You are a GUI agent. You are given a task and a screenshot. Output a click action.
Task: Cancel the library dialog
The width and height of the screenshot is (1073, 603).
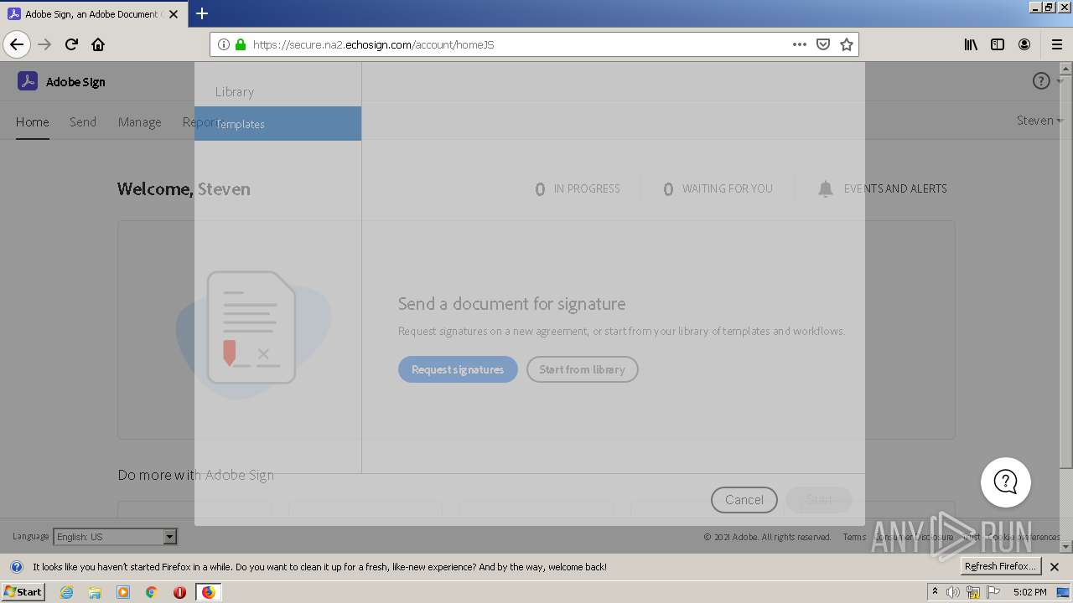pos(744,500)
